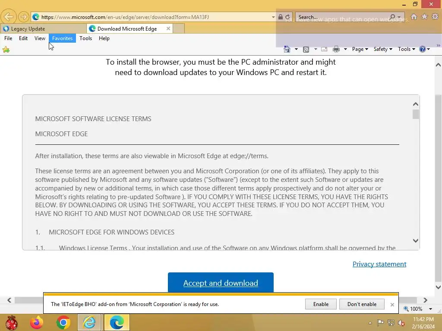Click the 100% zoom level indicator
This screenshot has width=442, height=331.
pos(413,309)
